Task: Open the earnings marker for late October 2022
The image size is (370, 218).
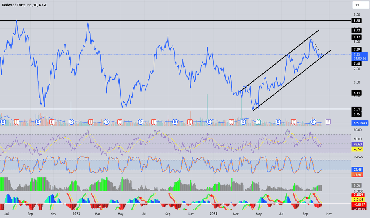Action: pos(52,122)
